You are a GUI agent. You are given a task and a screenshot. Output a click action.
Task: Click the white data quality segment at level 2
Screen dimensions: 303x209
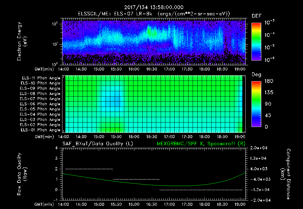pyautogui.click(x=89, y=169)
